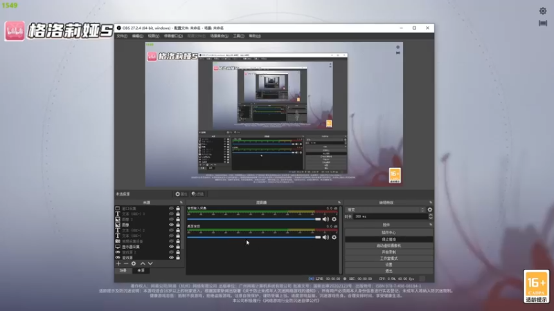The height and width of the screenshot is (311, 554).
Task: Toggle lock on 游戏源 source
Action: click(x=178, y=257)
